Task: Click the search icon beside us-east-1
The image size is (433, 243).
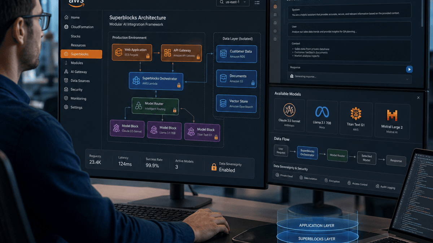Action: point(221,2)
